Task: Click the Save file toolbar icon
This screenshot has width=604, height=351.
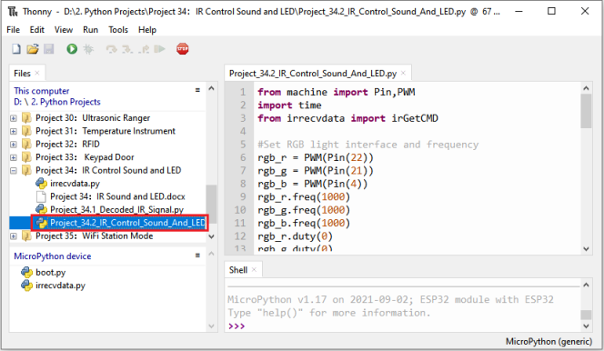Action: pyautogui.click(x=48, y=49)
